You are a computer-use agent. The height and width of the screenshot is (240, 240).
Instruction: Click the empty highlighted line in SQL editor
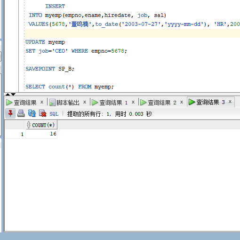point(133,33)
